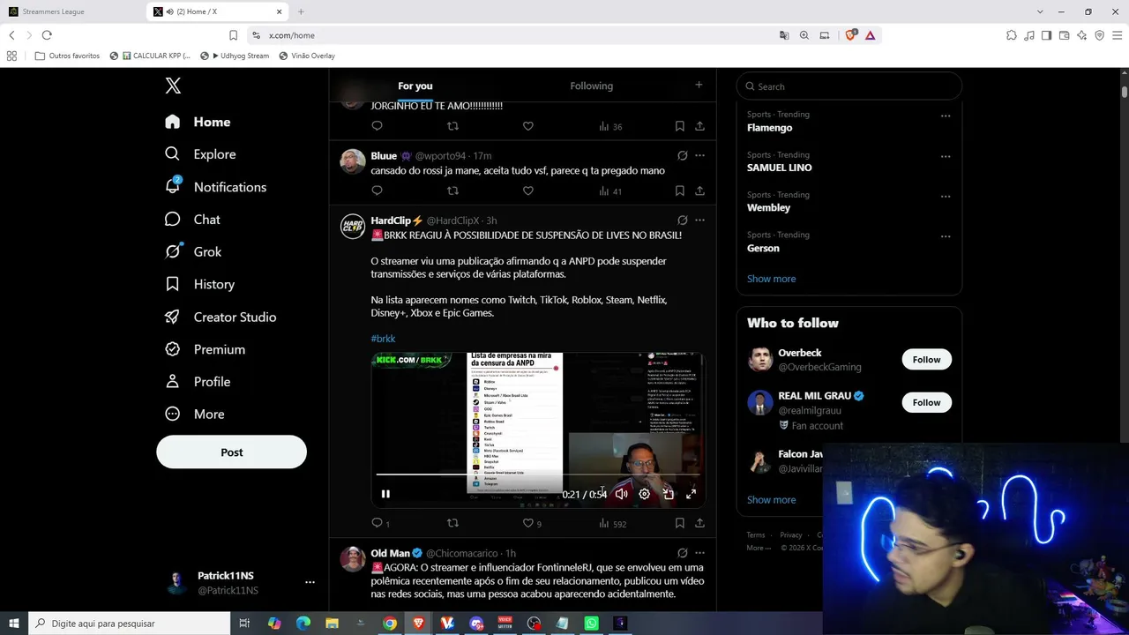Bookmark the JORGINHO EU TE AMO post

679,126
